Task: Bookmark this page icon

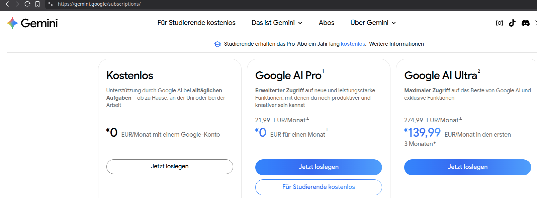Action: click(37, 4)
